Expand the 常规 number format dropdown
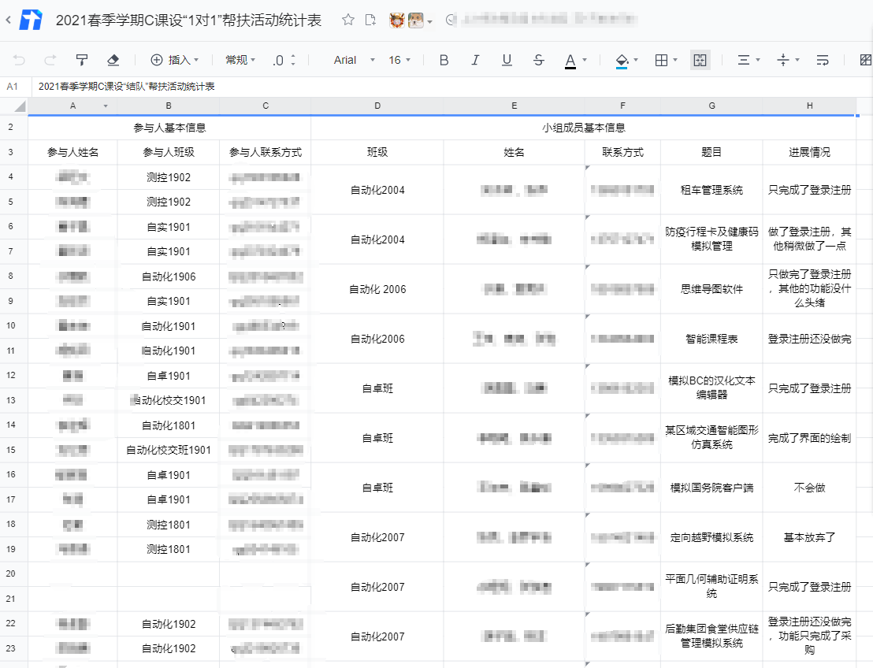873x668 pixels. (x=240, y=60)
